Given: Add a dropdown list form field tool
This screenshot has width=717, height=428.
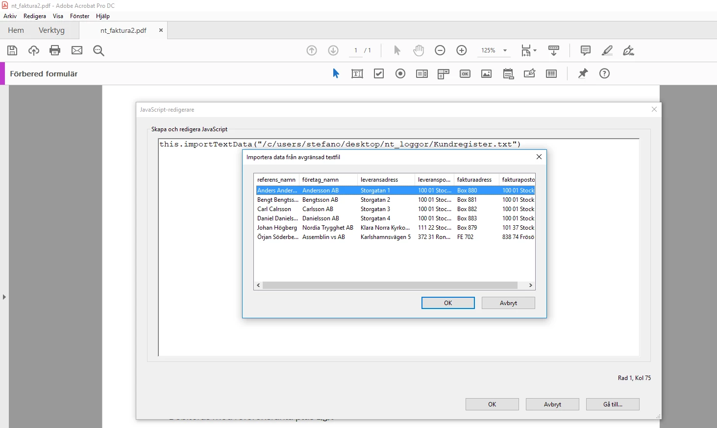Looking at the screenshot, I should pos(444,74).
